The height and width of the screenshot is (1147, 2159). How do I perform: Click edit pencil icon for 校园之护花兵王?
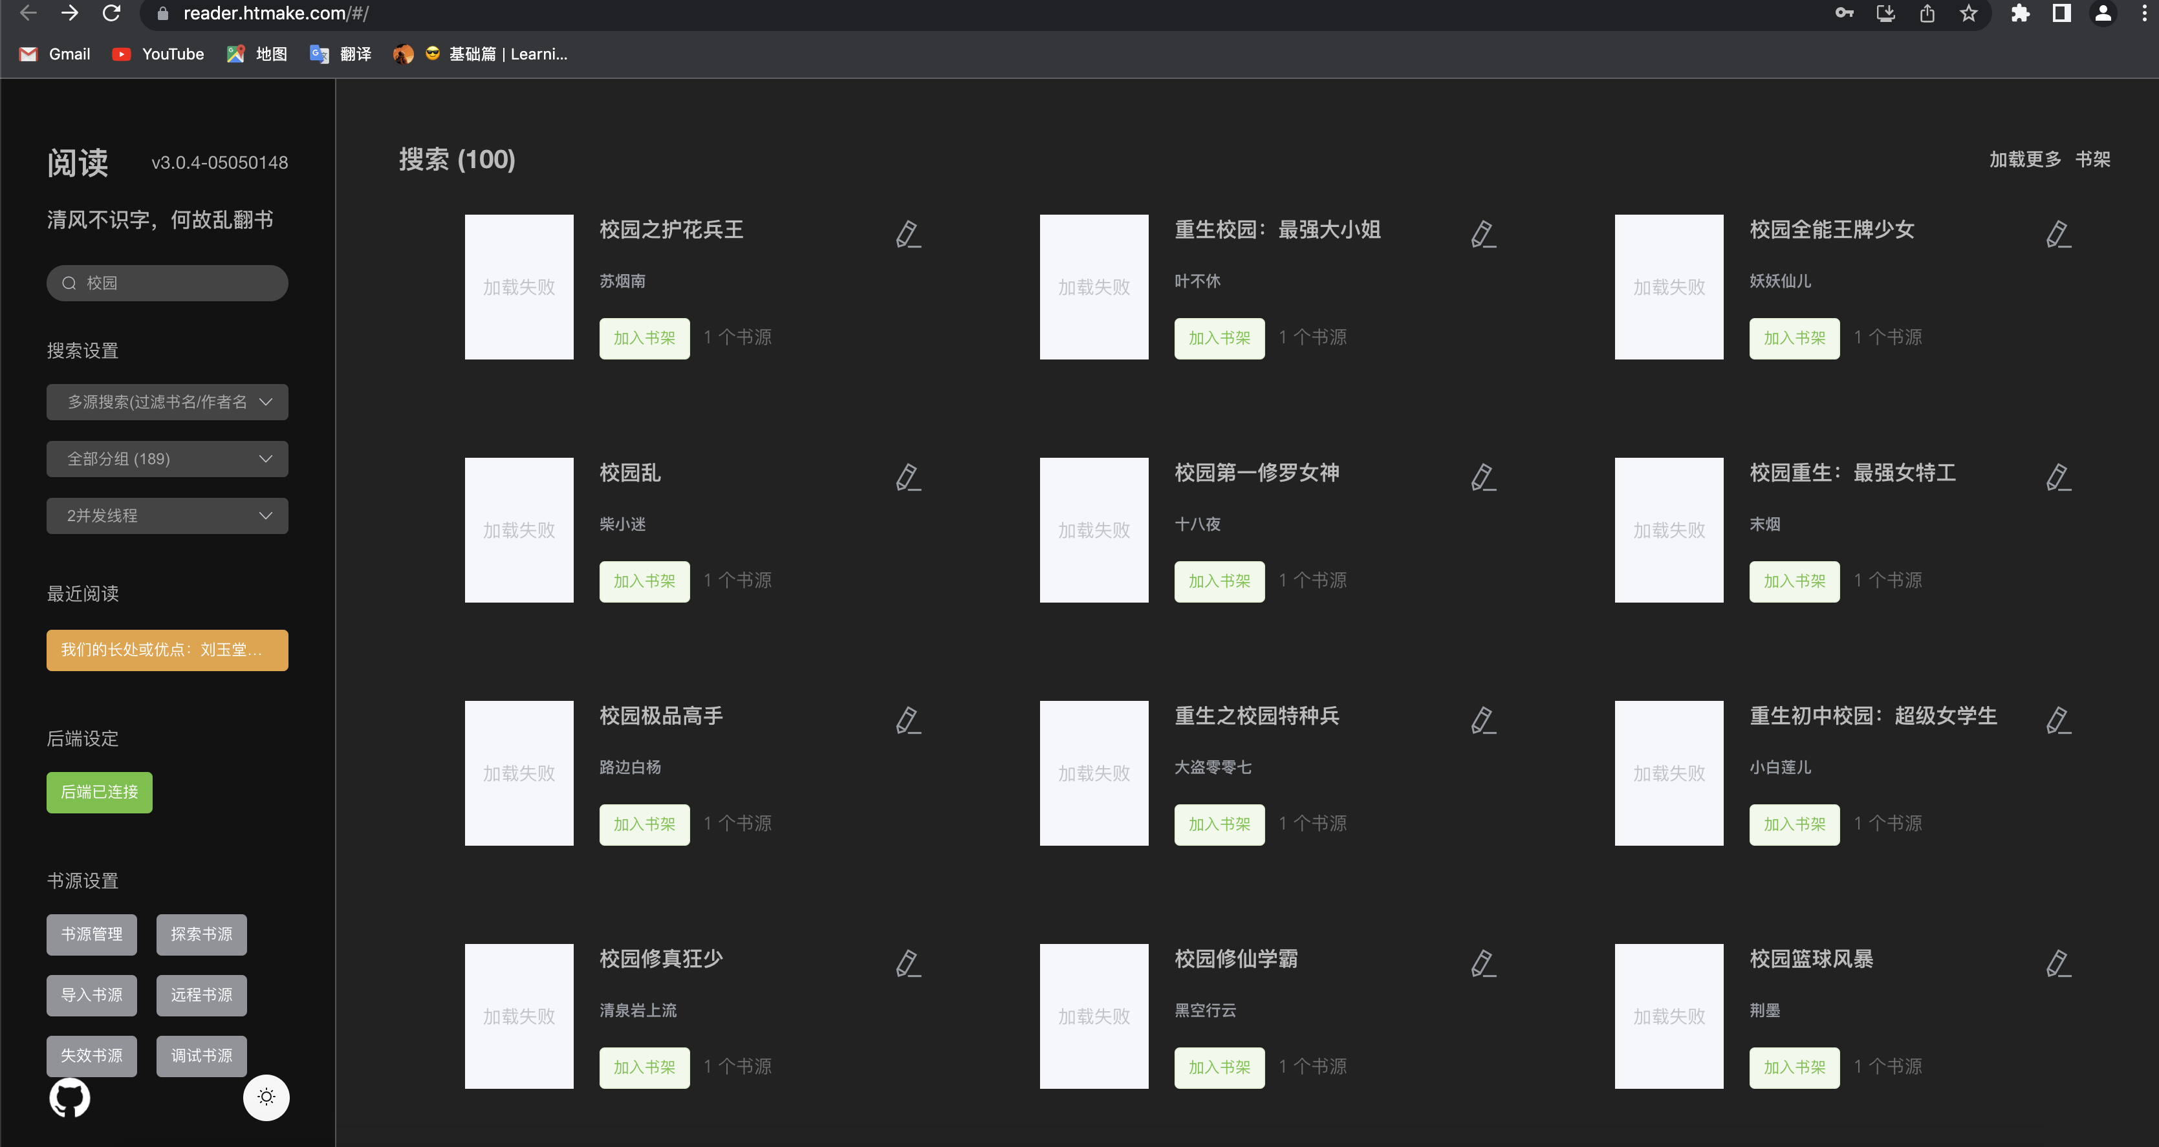(907, 234)
